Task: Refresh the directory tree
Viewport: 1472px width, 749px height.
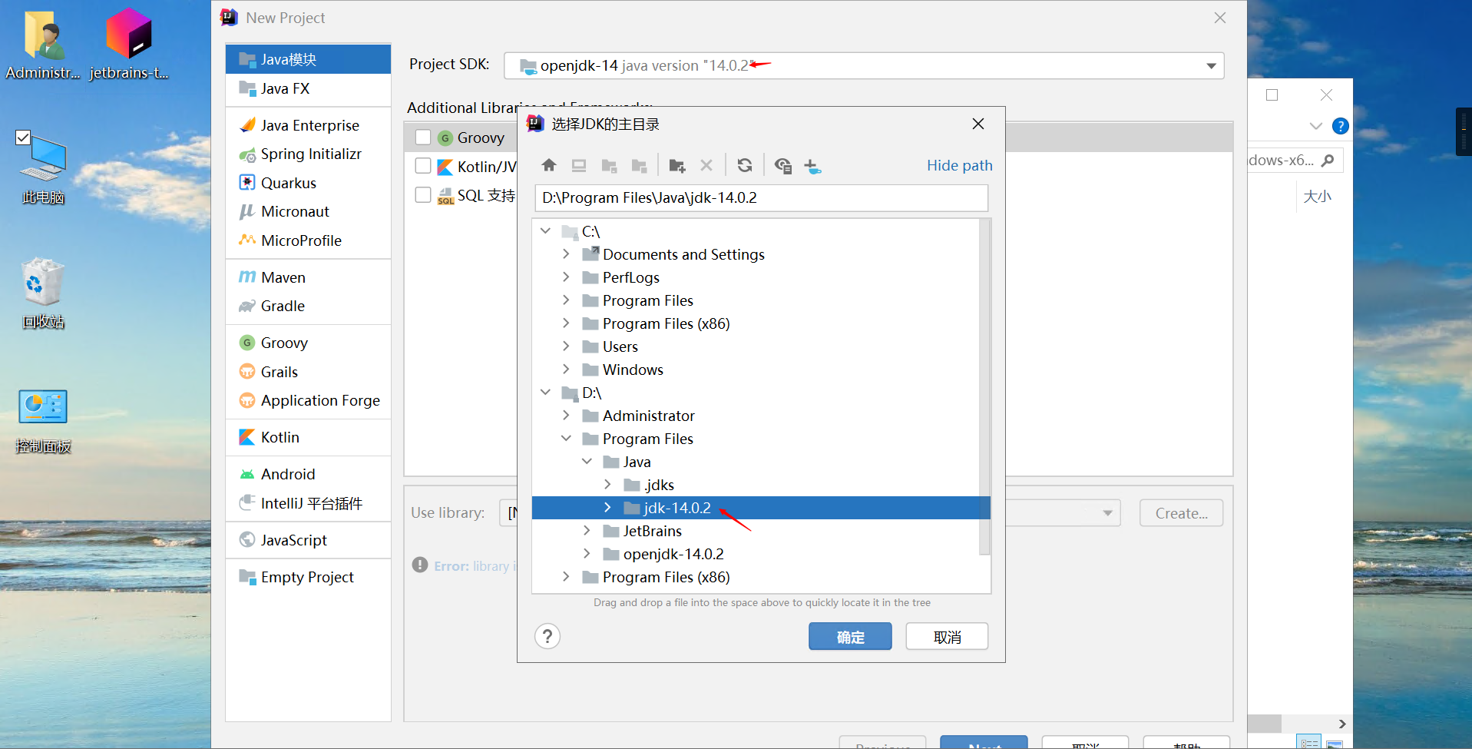Action: 745,165
